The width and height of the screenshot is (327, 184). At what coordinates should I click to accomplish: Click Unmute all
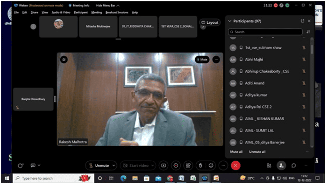click(x=257, y=152)
